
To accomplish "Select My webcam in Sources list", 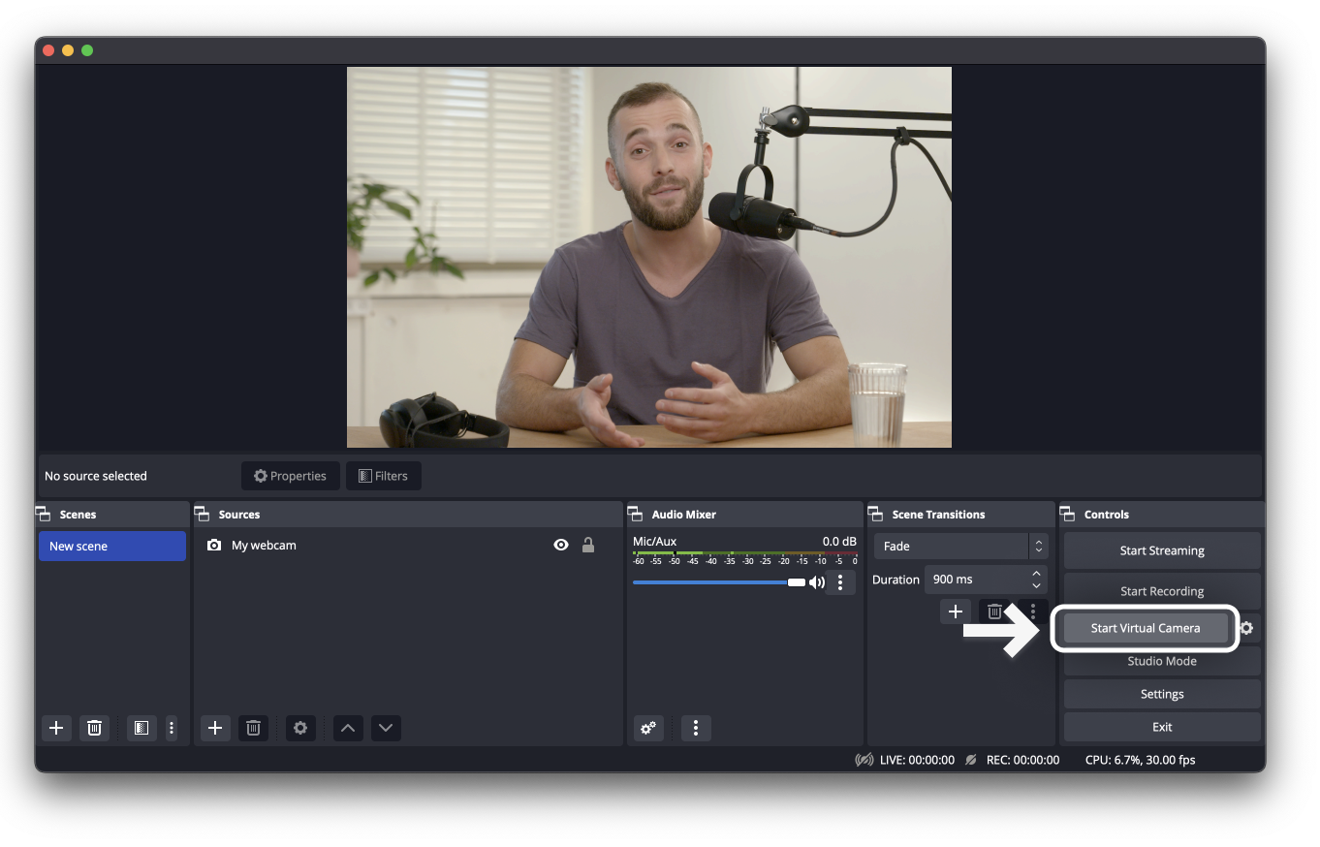I will click(264, 546).
